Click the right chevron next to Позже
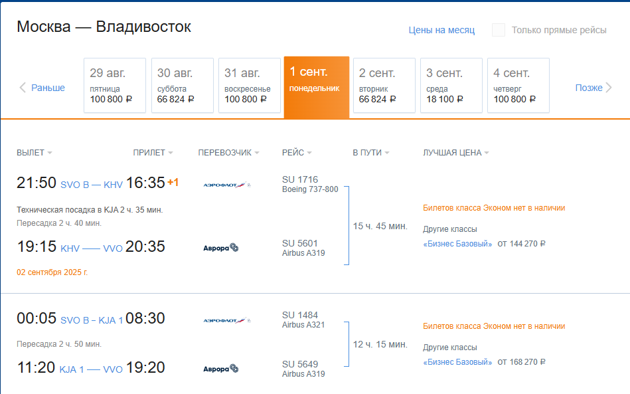This screenshot has width=630, height=394. pos(609,88)
